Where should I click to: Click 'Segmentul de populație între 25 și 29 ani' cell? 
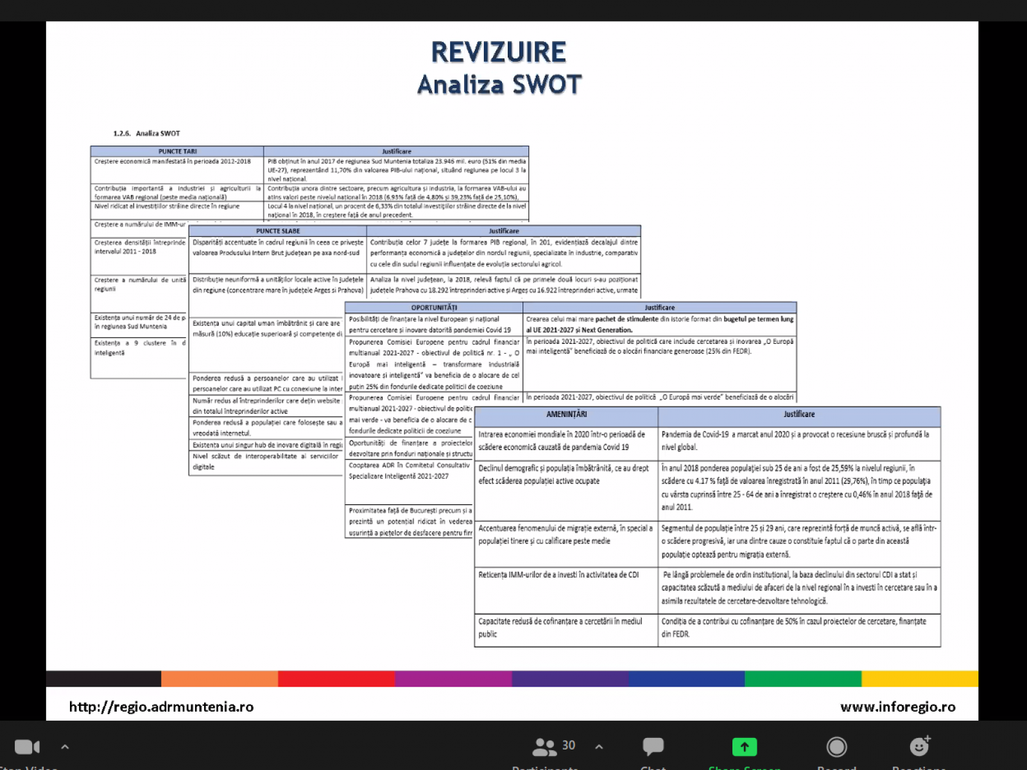[x=799, y=543]
